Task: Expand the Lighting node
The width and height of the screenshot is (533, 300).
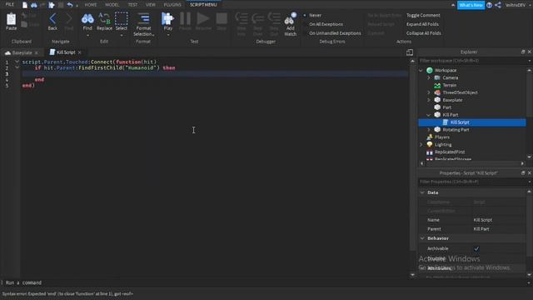Action: click(421, 144)
